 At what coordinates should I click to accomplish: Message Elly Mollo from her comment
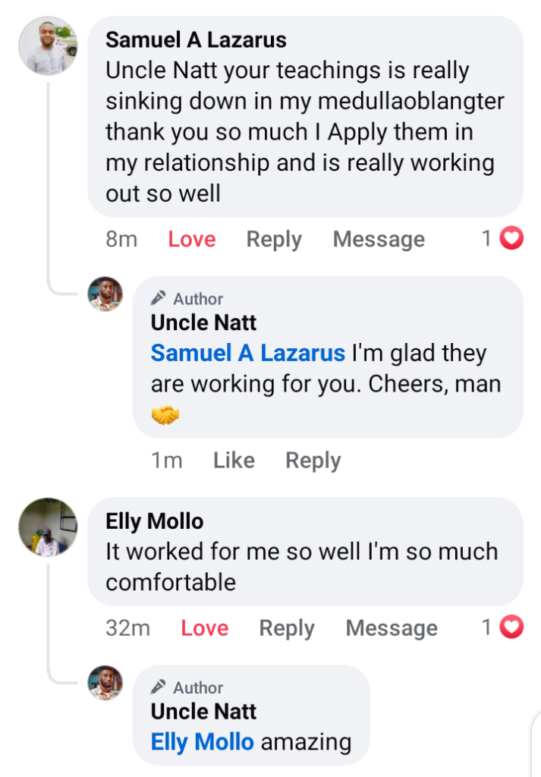point(392,628)
